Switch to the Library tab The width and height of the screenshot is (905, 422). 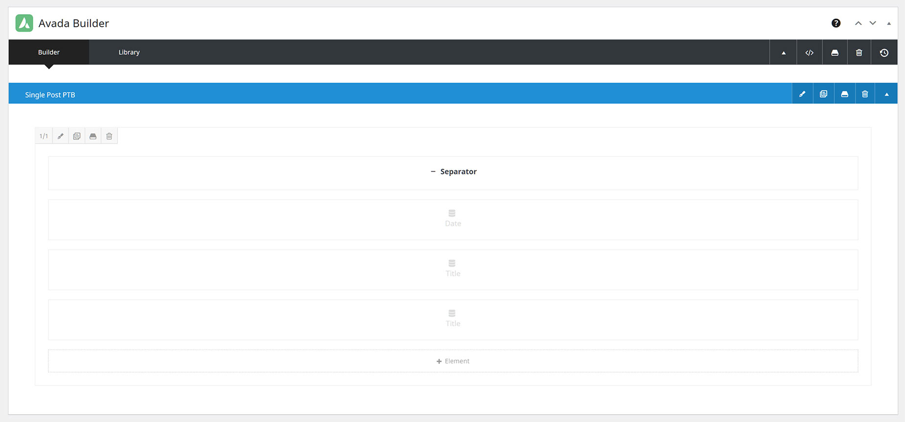coord(129,52)
